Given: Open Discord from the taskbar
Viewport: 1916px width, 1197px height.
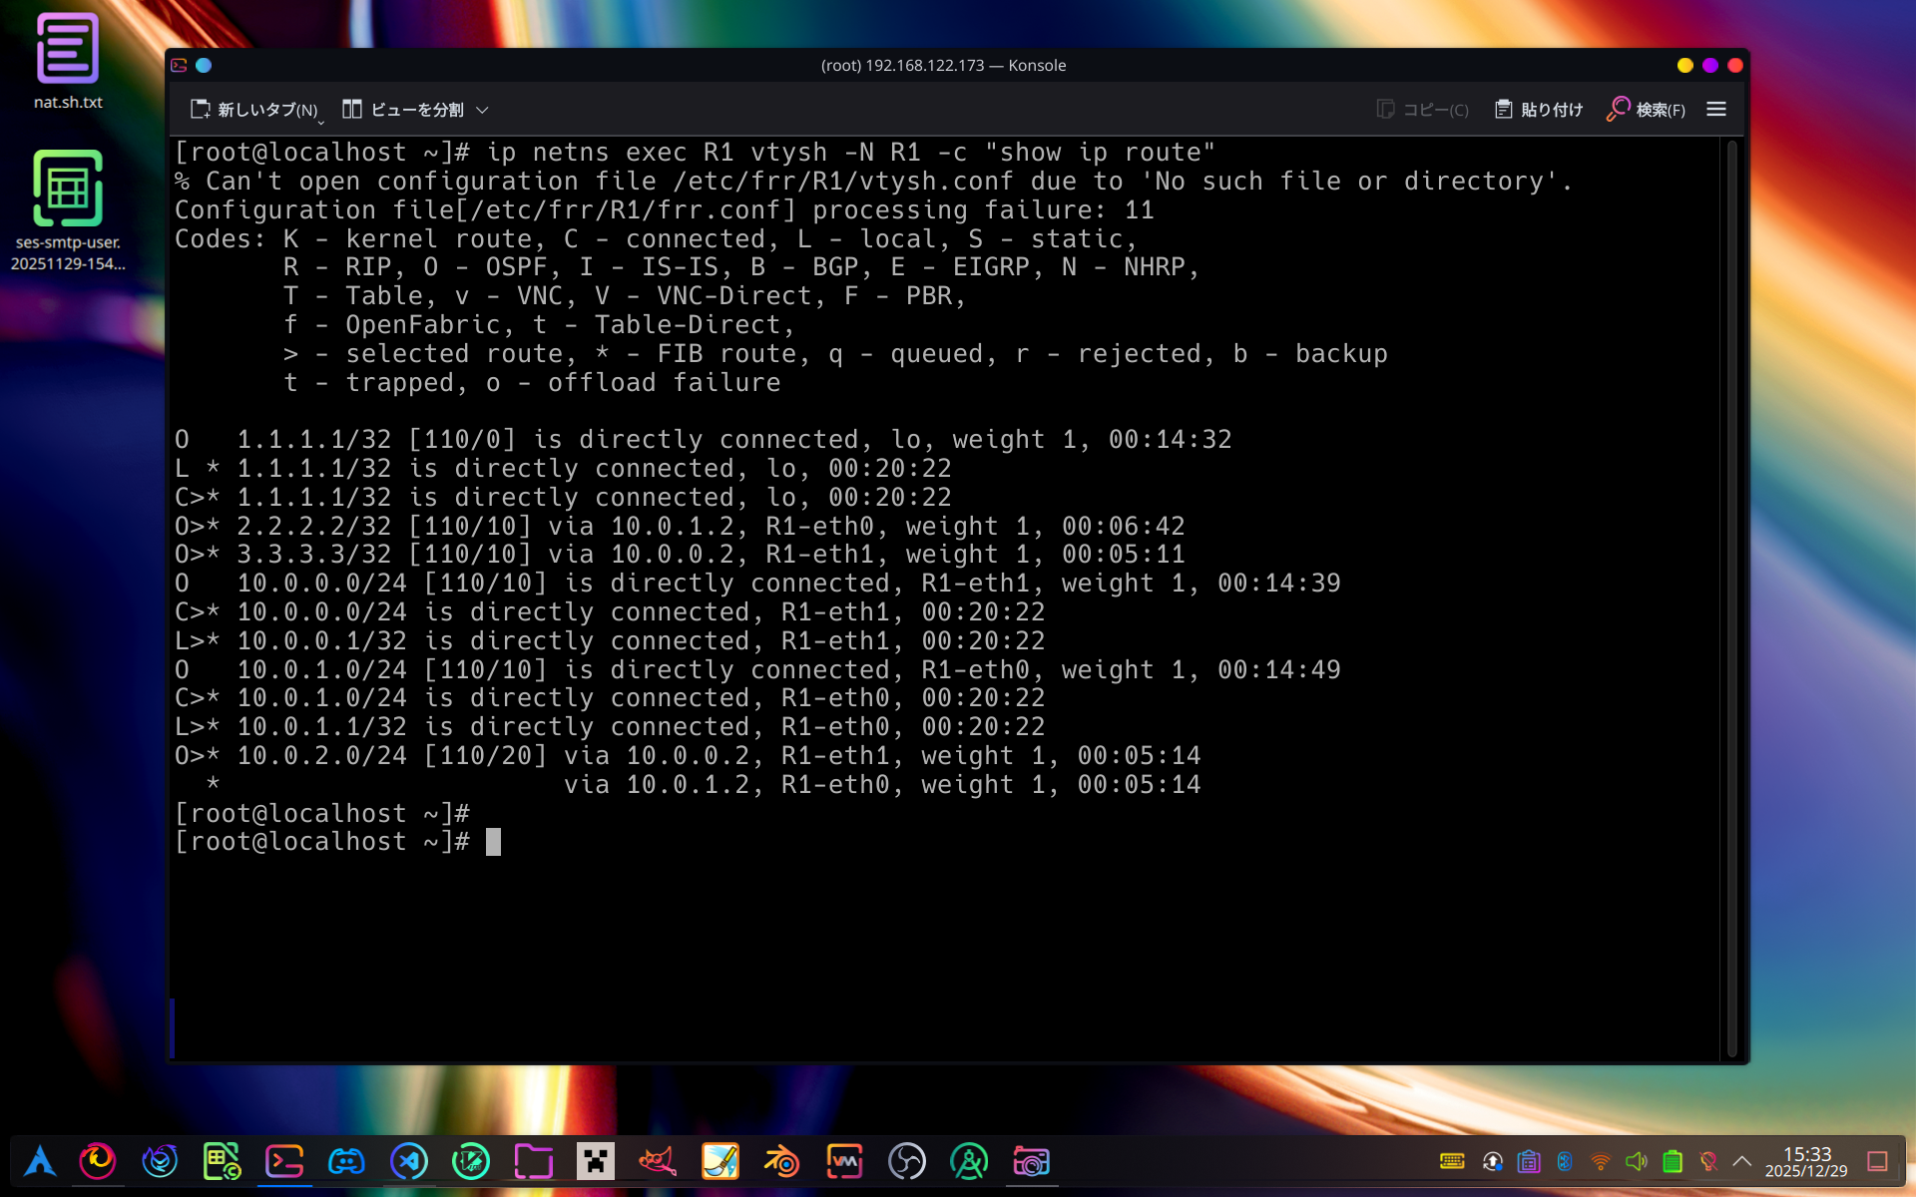Looking at the screenshot, I should 346,1161.
